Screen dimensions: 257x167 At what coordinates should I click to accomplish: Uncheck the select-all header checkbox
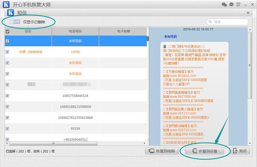[x=8, y=32]
